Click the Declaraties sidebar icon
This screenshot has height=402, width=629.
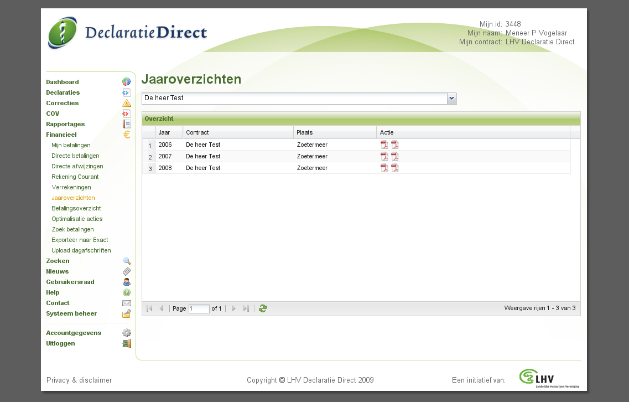coord(126,93)
